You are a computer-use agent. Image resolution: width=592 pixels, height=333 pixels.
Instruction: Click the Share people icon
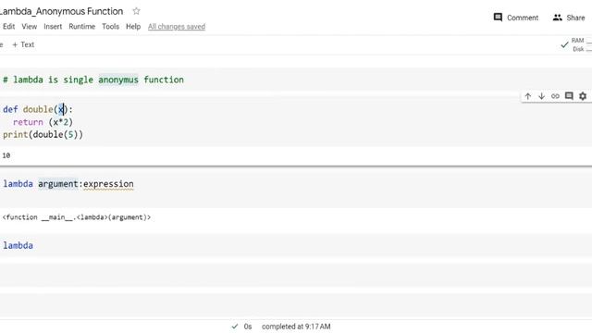click(557, 18)
